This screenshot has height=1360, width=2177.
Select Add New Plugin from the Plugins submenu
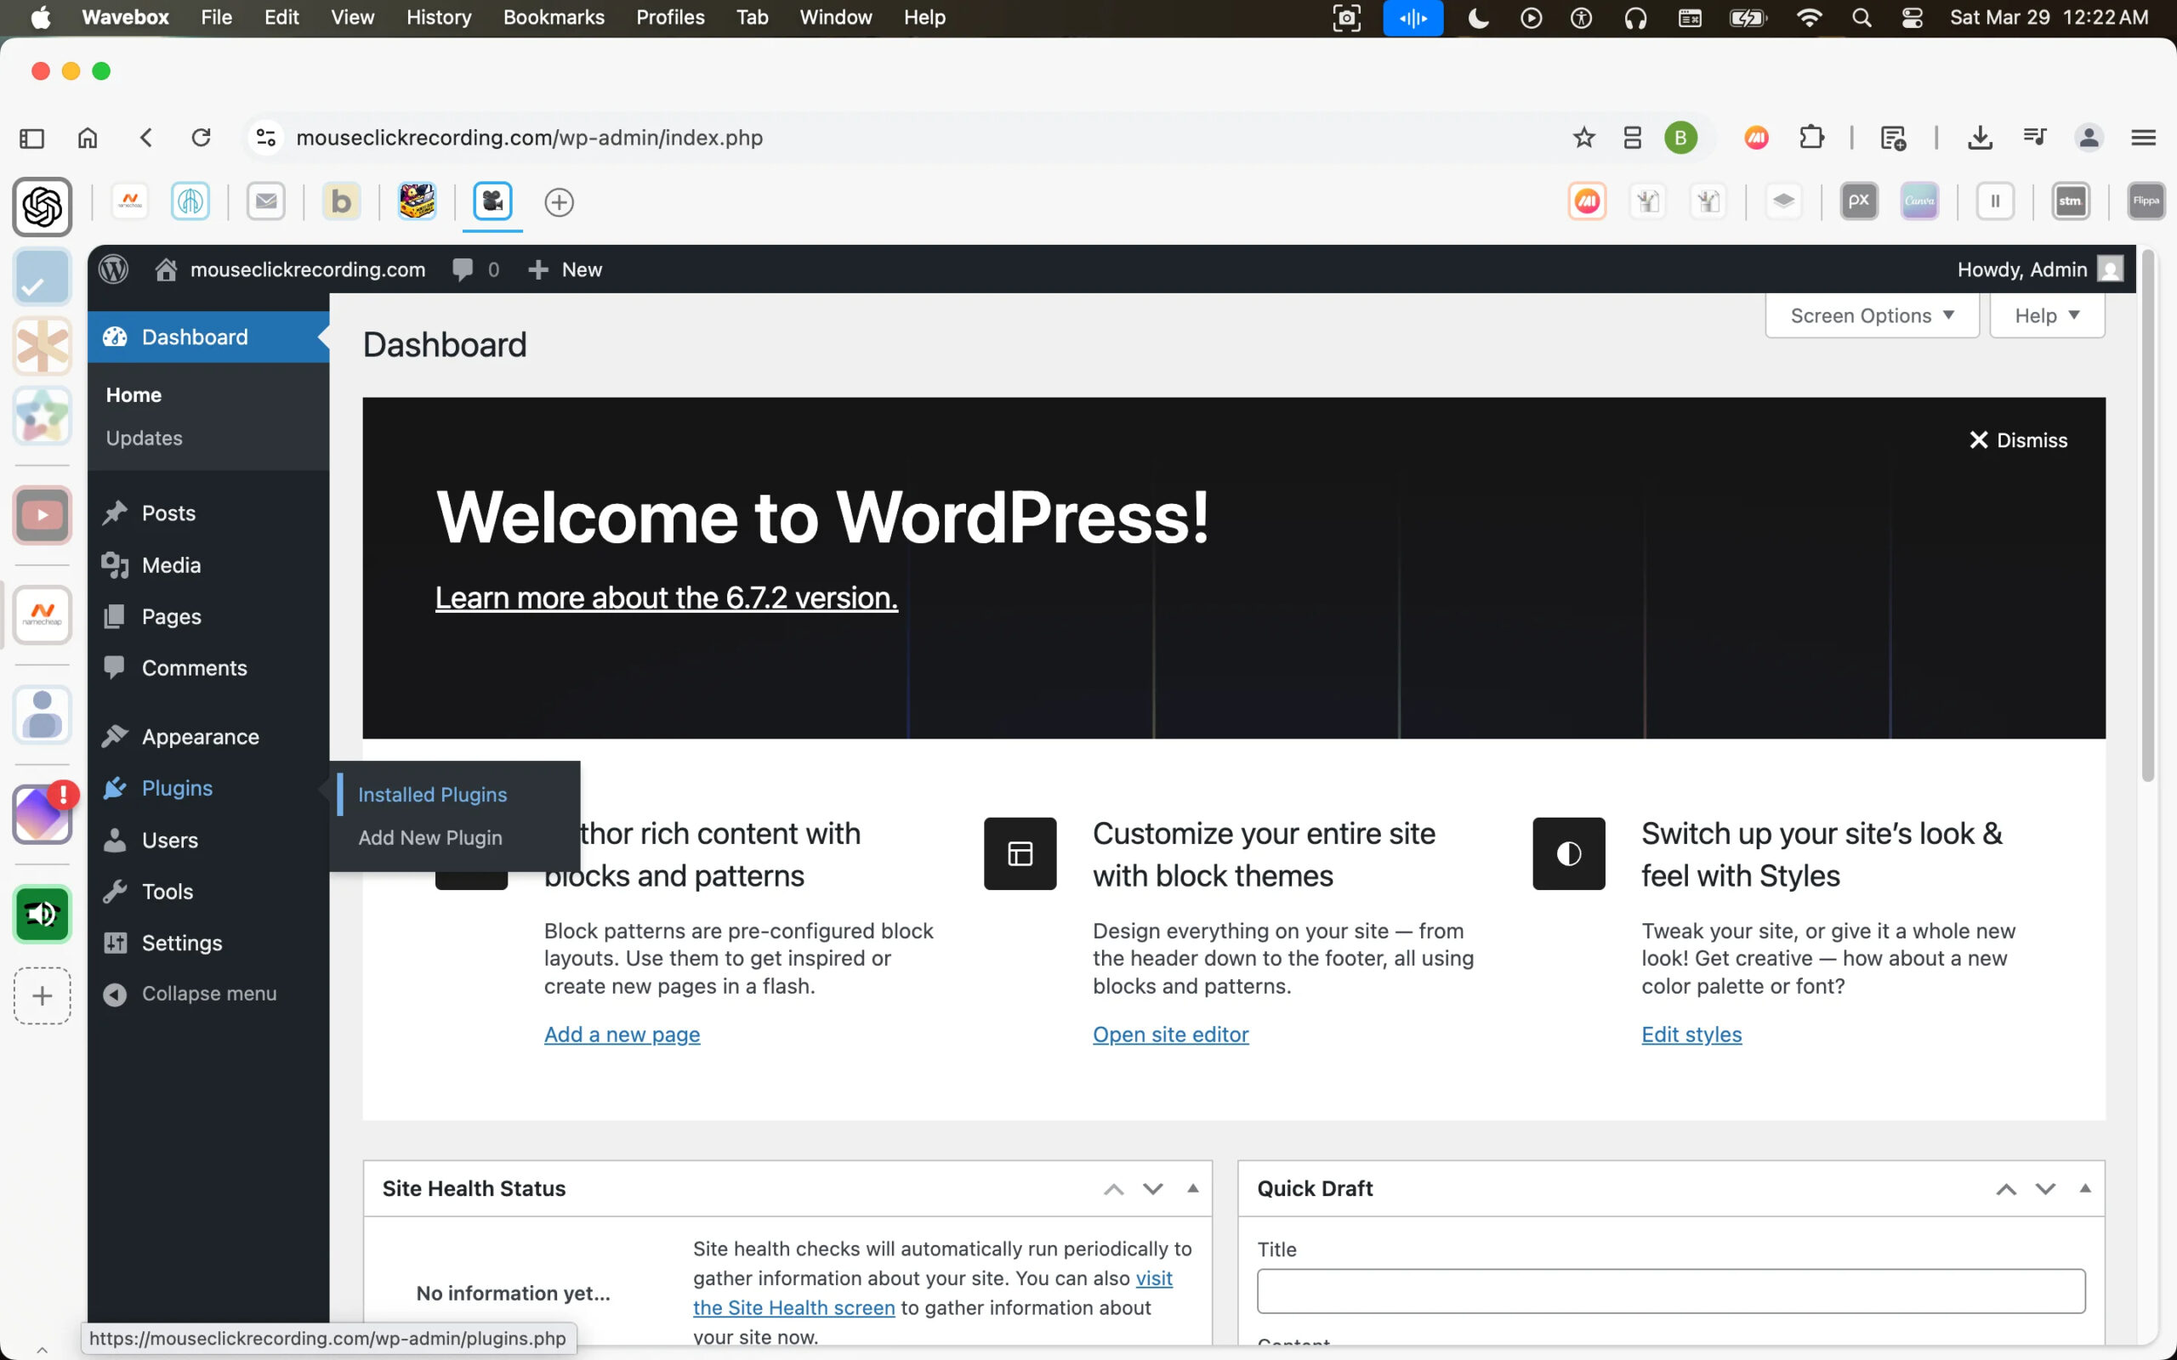tap(430, 837)
